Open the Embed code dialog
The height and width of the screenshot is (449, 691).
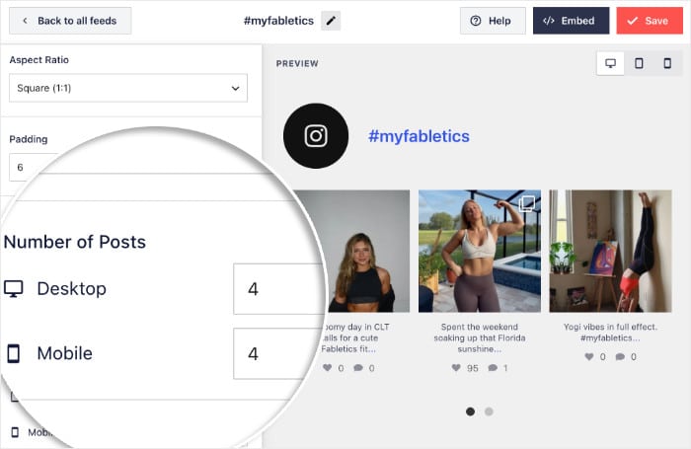pyautogui.click(x=571, y=21)
